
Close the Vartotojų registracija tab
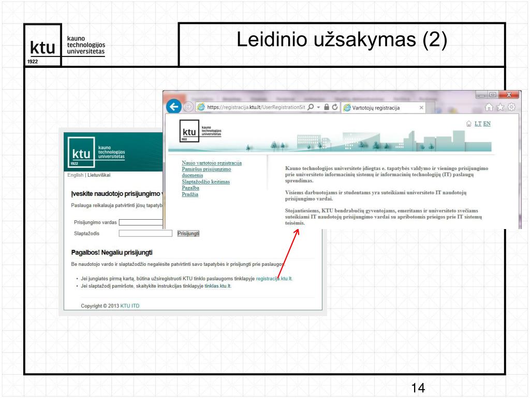pyautogui.click(x=421, y=108)
